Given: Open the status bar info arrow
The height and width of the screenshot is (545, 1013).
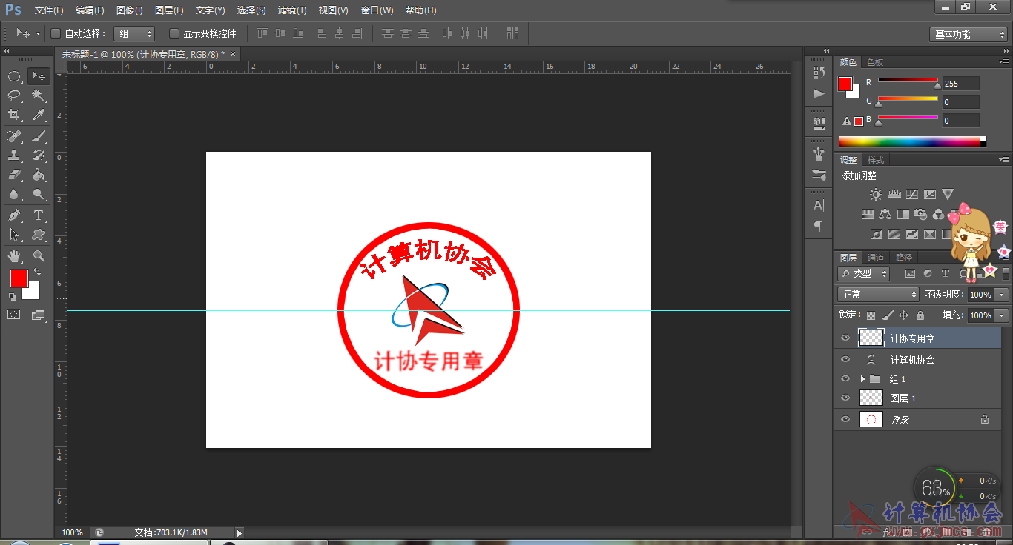Looking at the screenshot, I should (x=239, y=532).
